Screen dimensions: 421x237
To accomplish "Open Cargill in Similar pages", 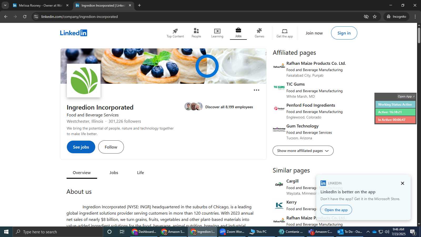I will click(x=292, y=181).
